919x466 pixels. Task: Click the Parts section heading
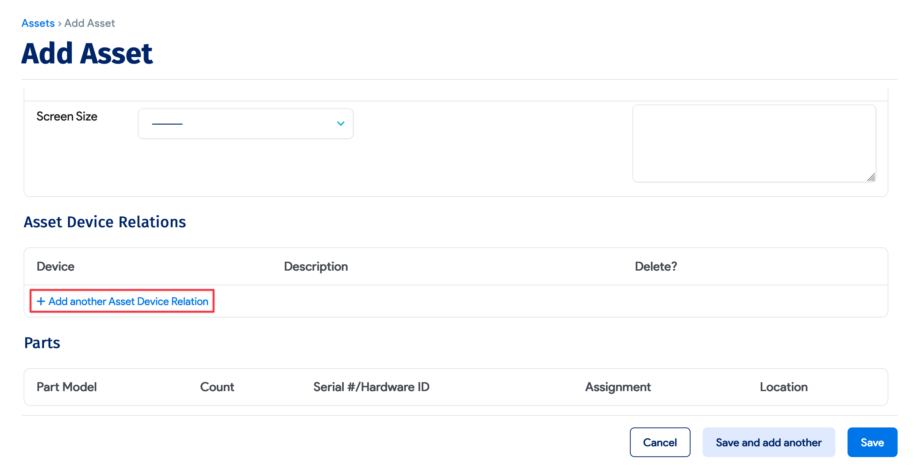42,343
